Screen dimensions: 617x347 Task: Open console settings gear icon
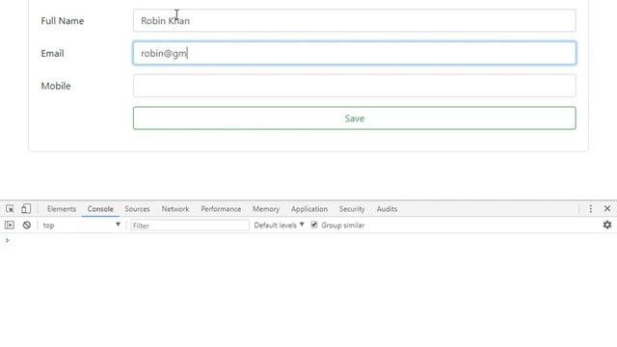tap(607, 225)
